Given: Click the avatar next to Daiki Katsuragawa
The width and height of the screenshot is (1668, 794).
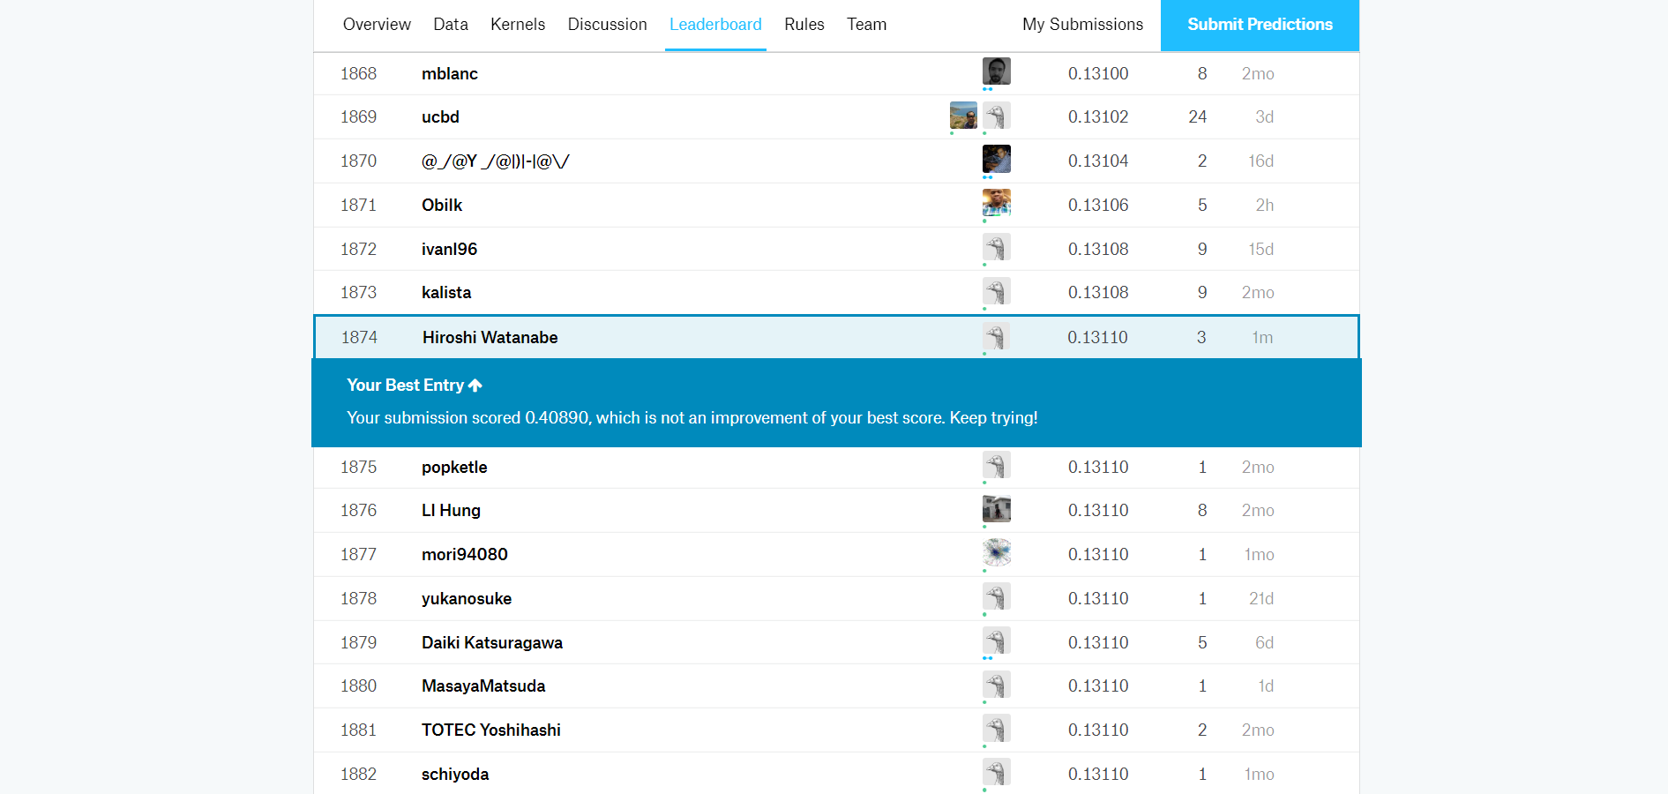Looking at the screenshot, I should (996, 641).
